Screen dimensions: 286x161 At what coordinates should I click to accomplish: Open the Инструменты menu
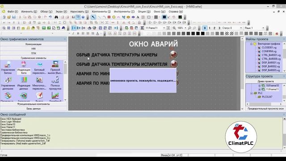coord(124,12)
